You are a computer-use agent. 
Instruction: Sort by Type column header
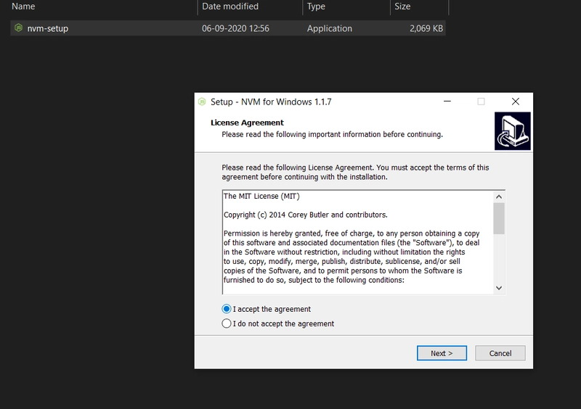(316, 7)
